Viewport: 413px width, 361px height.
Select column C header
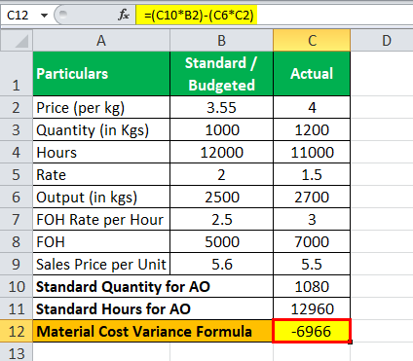coord(312,41)
